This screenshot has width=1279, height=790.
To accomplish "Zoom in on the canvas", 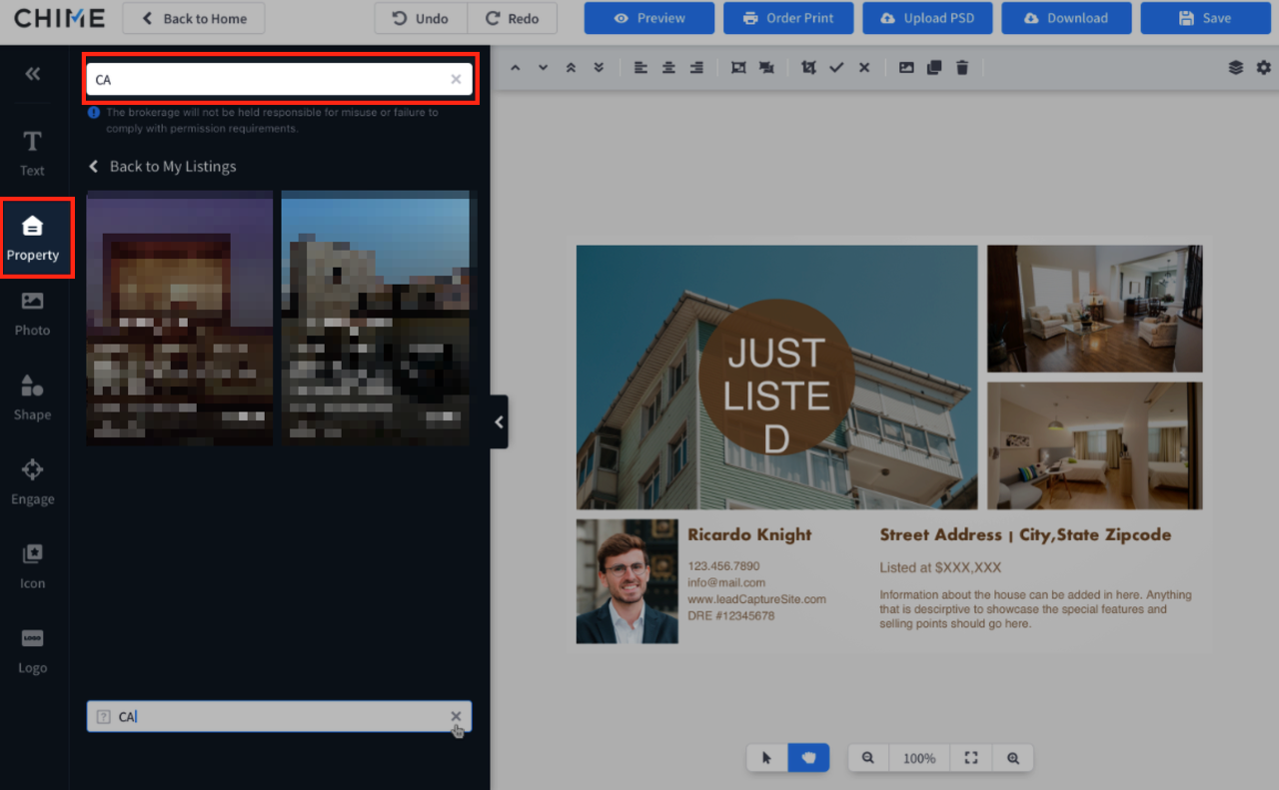I will [x=1013, y=758].
